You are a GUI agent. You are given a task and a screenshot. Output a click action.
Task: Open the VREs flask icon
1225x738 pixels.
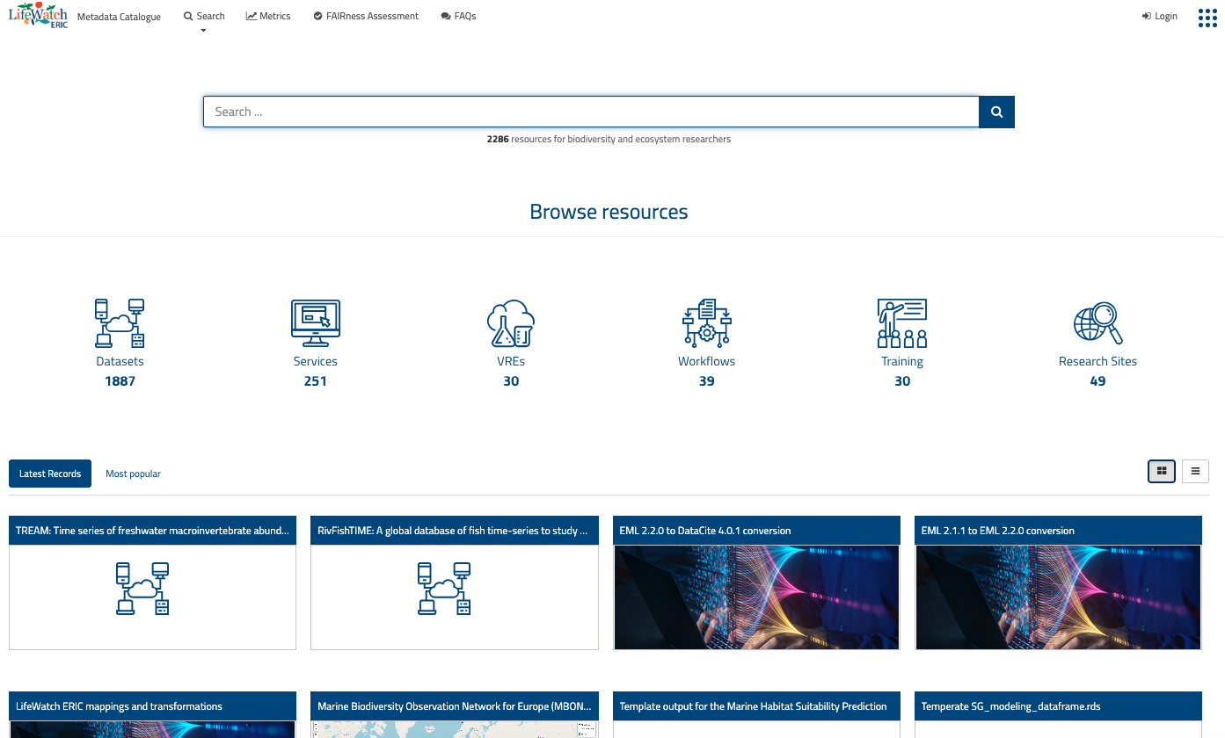coord(511,323)
